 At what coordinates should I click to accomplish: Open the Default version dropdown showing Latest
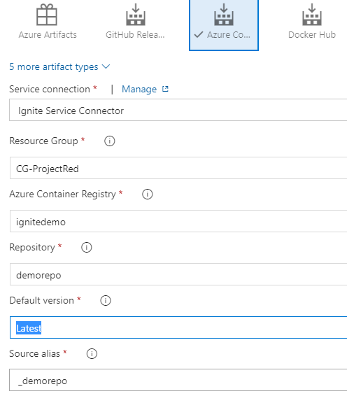pos(178,327)
